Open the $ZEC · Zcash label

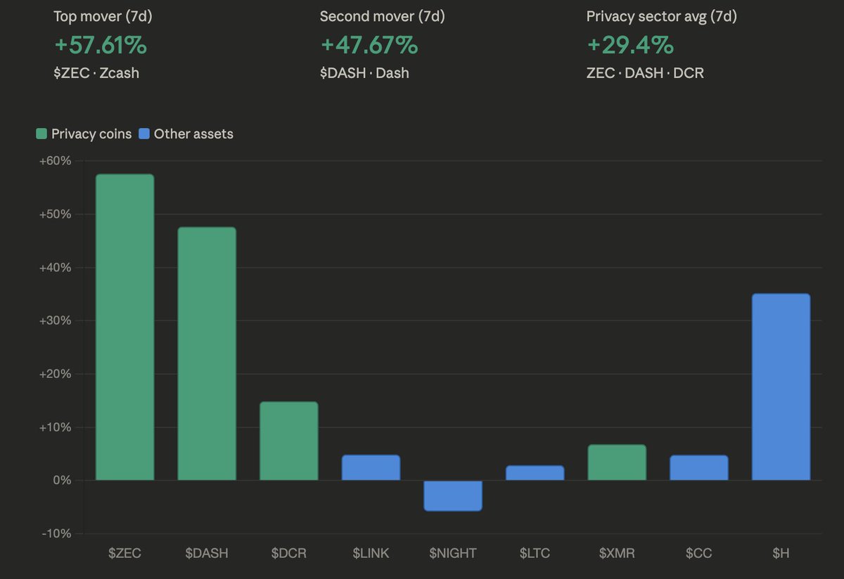point(96,72)
